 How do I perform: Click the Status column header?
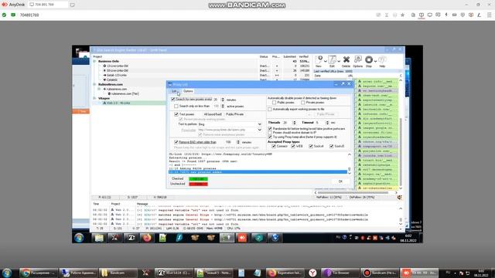264,56
